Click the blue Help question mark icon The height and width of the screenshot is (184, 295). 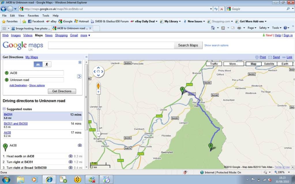click(285, 28)
